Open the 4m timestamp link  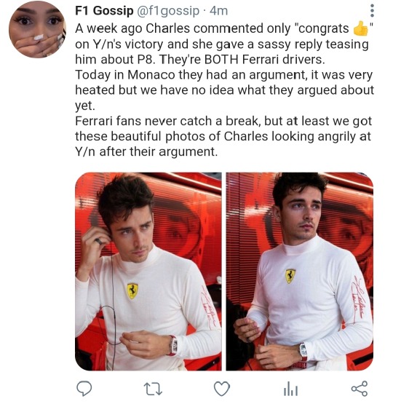coord(218,11)
